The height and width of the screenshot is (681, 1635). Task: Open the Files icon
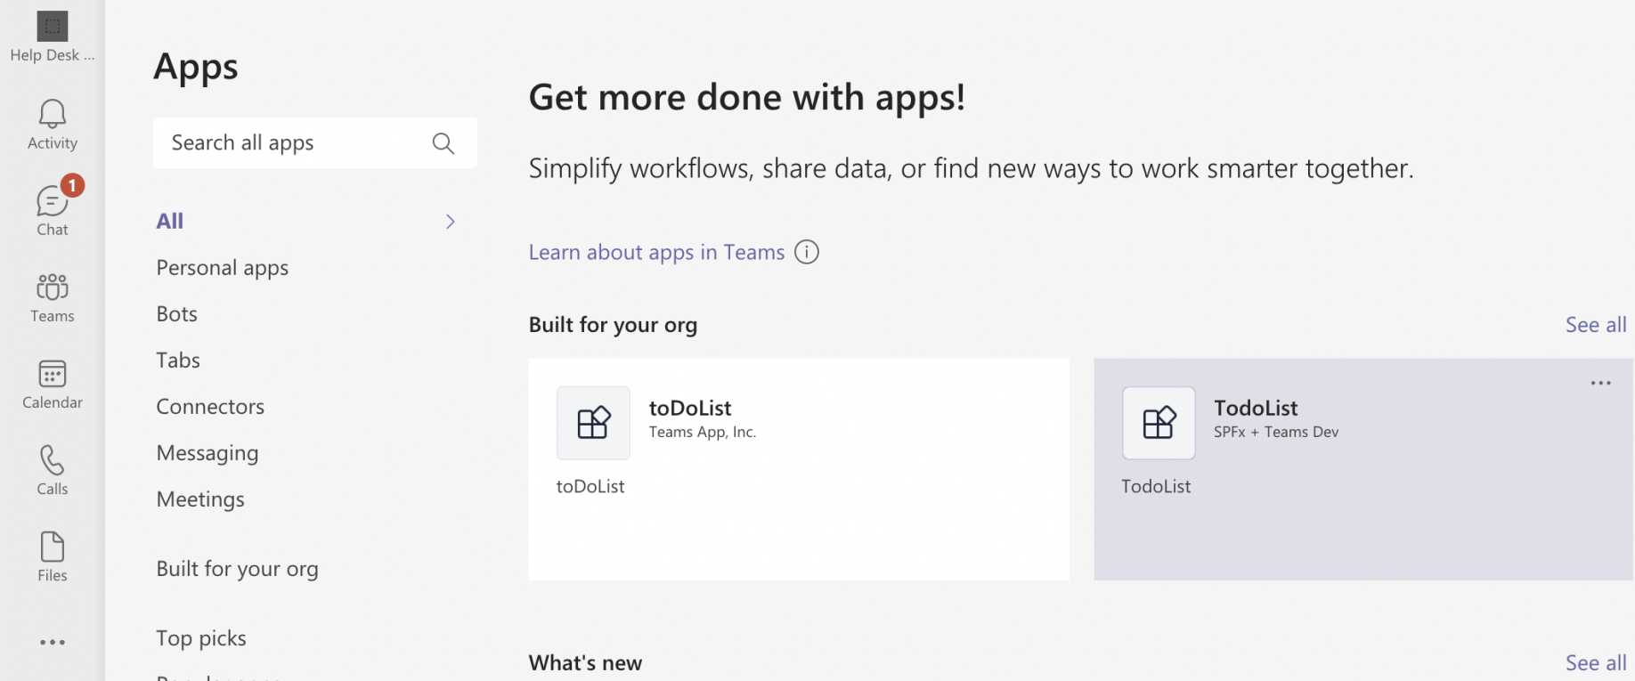pyautogui.click(x=53, y=547)
